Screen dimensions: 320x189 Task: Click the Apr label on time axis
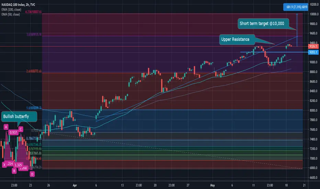[75, 185]
